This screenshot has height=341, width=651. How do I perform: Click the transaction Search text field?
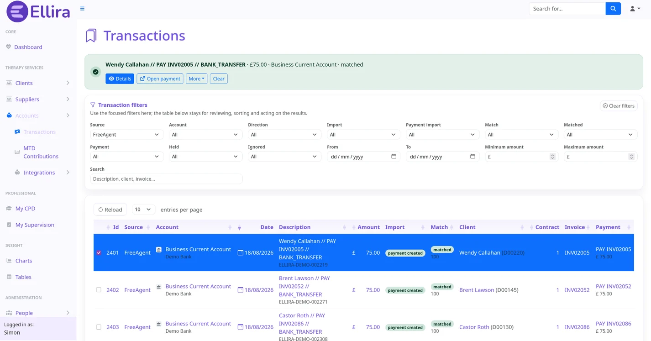point(166,179)
